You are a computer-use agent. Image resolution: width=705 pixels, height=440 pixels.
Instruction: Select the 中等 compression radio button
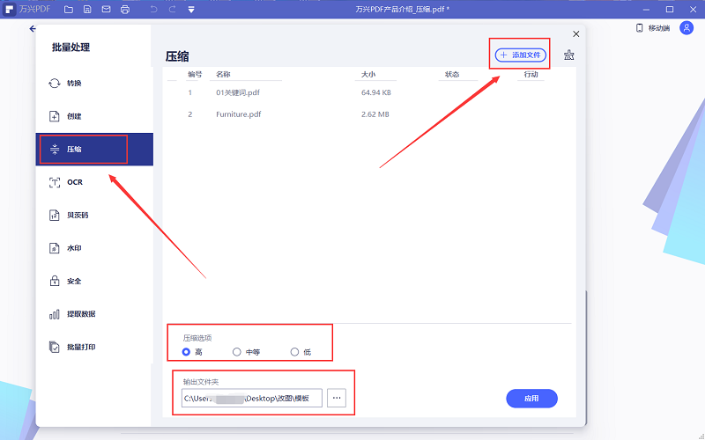(237, 352)
